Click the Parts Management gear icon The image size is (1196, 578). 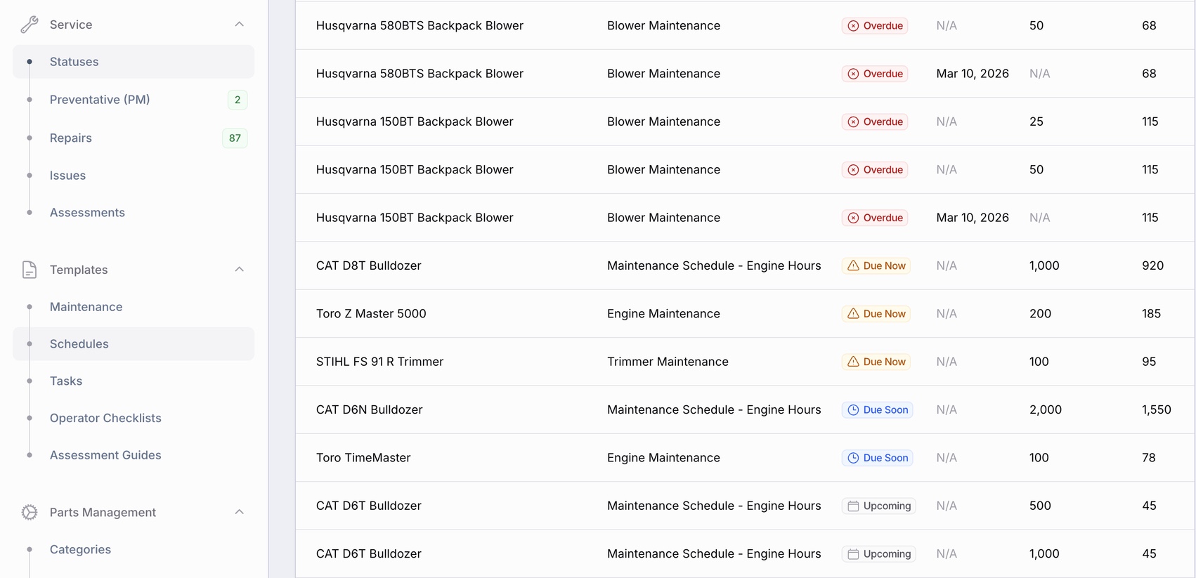[30, 513]
